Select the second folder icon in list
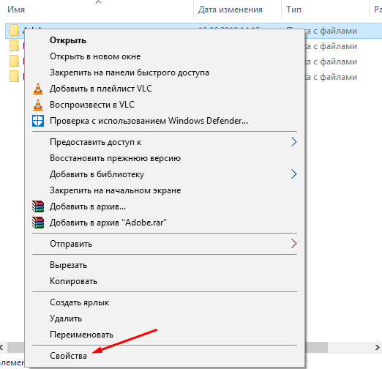Screen dimensions: 382x369 point(14,45)
